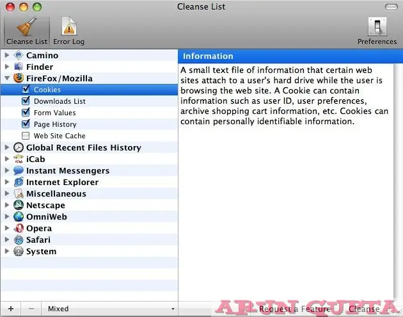The height and width of the screenshot is (317, 403).
Task: Click the Internet Explorer icon
Action: click(19, 182)
